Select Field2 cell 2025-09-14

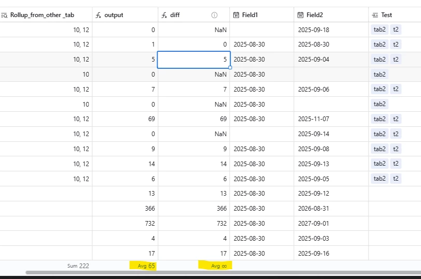331,134
